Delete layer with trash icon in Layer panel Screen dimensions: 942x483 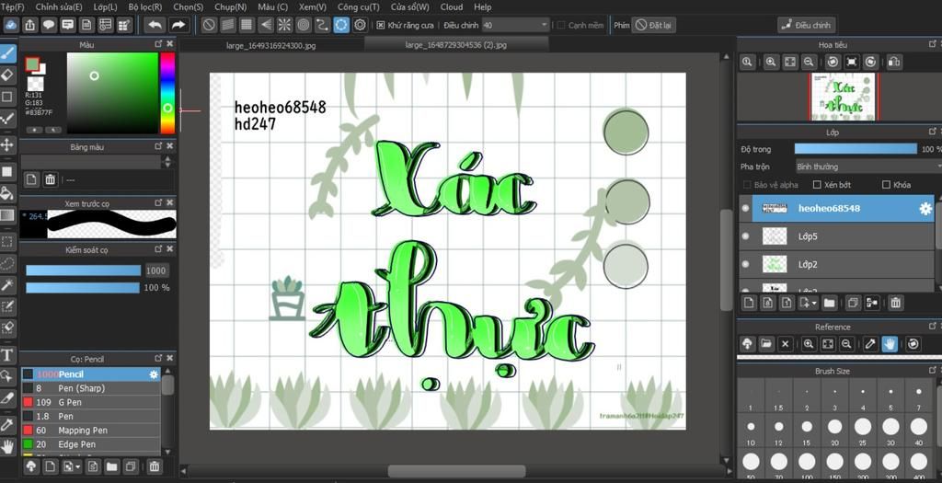pyautogui.click(x=896, y=303)
